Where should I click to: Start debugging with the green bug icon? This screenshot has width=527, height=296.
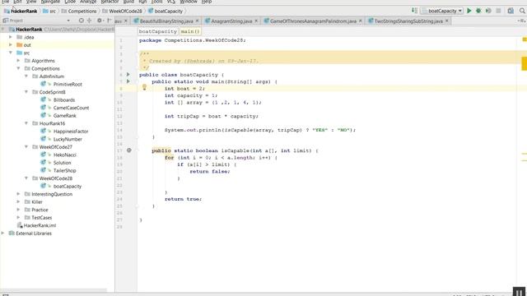[x=478, y=11]
